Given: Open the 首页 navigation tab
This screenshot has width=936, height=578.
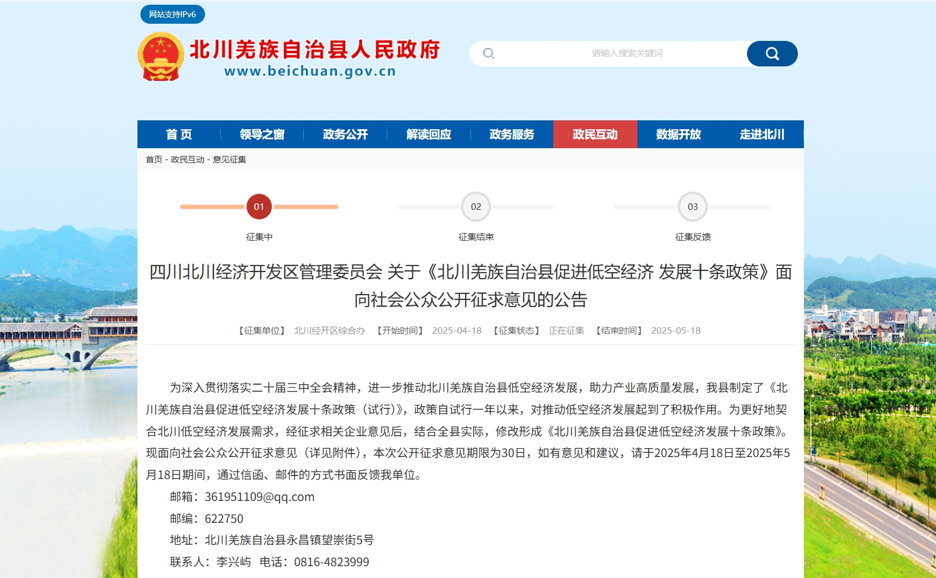Looking at the screenshot, I should pyautogui.click(x=179, y=135).
